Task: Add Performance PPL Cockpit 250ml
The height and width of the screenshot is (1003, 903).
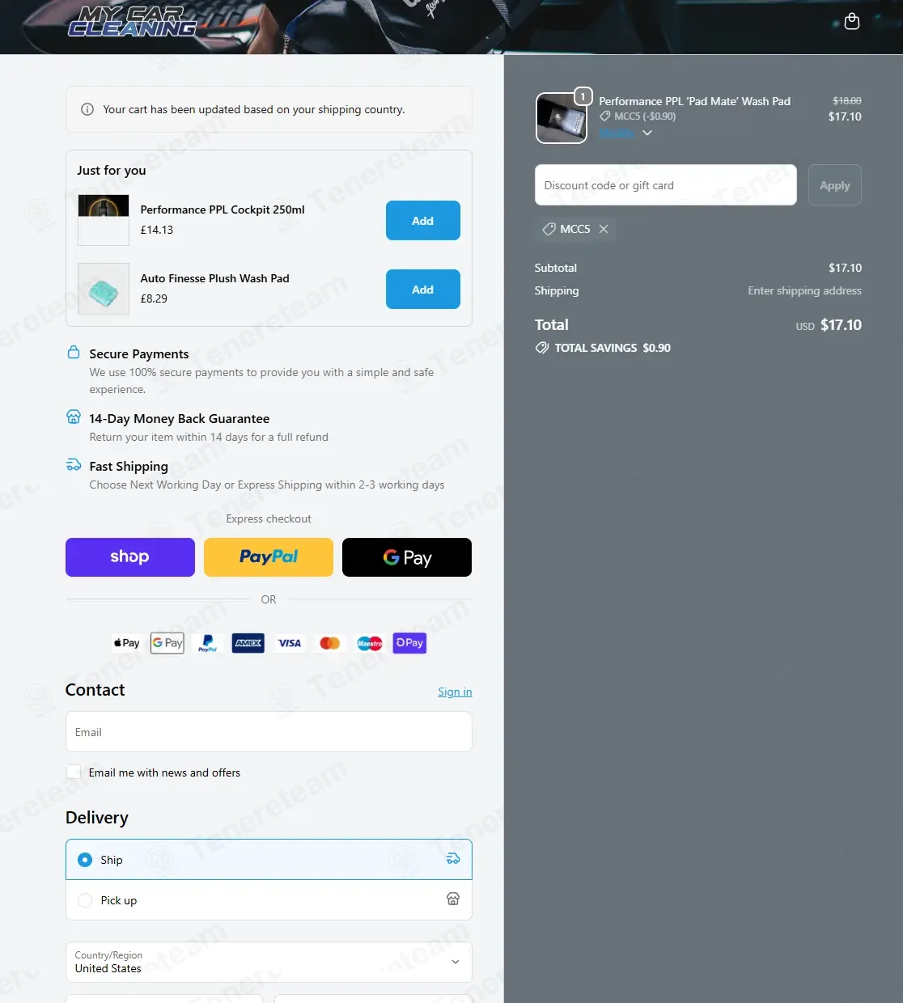Action: [x=422, y=221]
